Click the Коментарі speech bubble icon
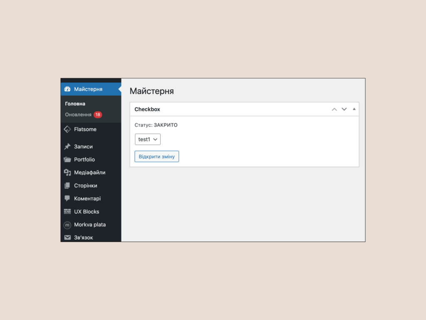Screen dimensions: 426x320 pyautogui.click(x=67, y=198)
